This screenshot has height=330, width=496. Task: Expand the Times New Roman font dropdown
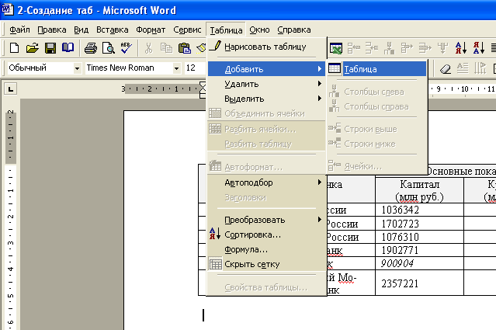(175, 68)
